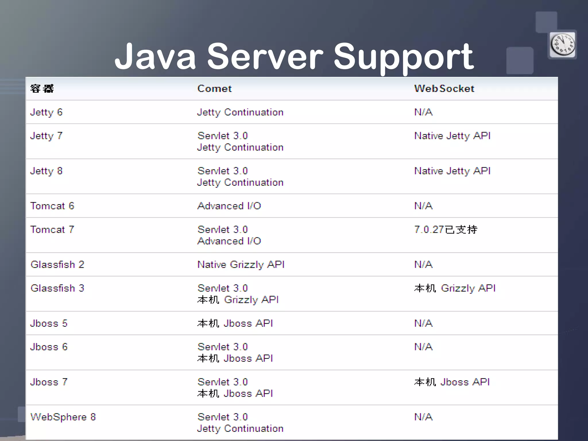Click the WebSocket column header
This screenshot has width=588, height=441.
444,88
